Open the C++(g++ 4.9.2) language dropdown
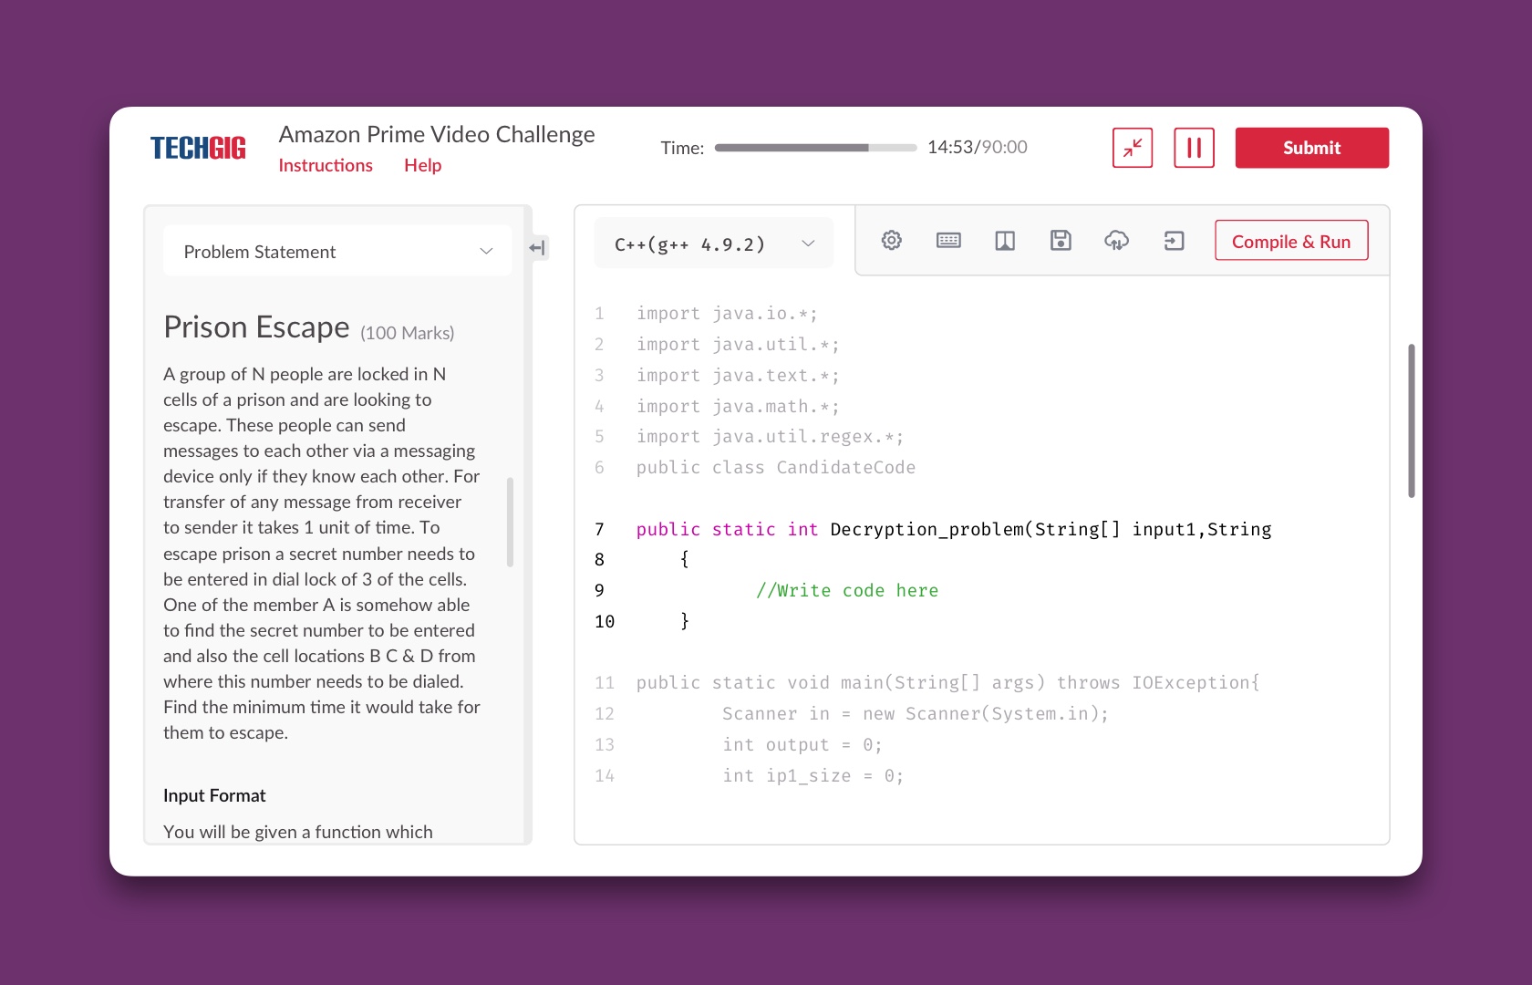1532x985 pixels. [714, 244]
